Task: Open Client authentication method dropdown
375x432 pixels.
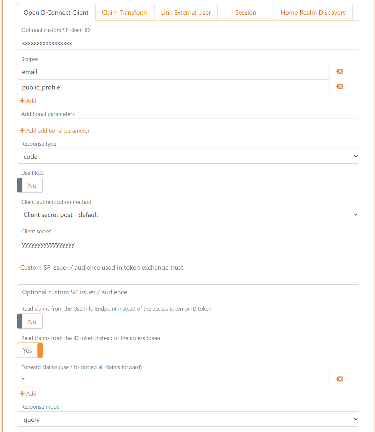Action: 188,214
